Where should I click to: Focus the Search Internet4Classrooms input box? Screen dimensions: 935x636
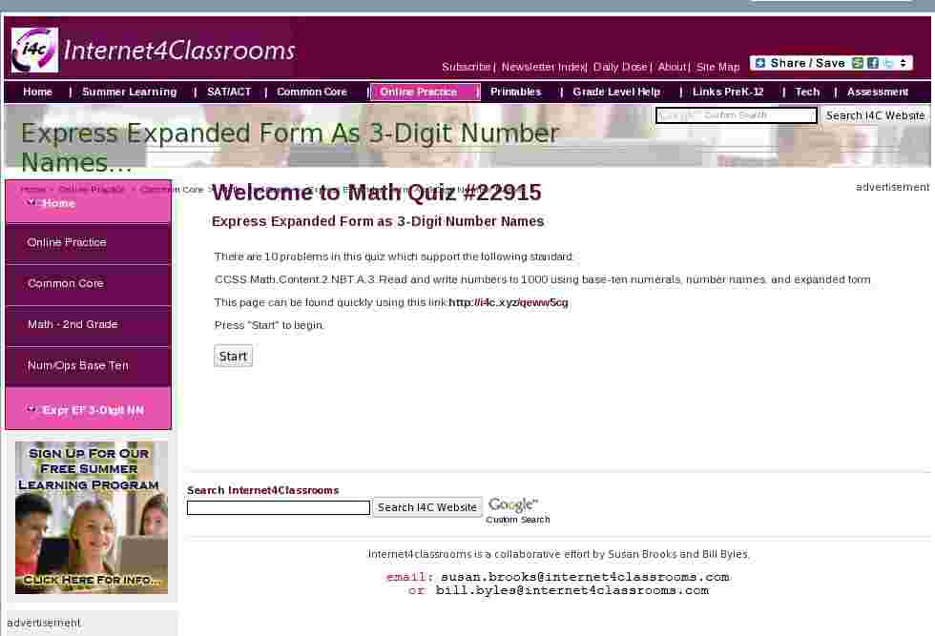pyautogui.click(x=279, y=507)
